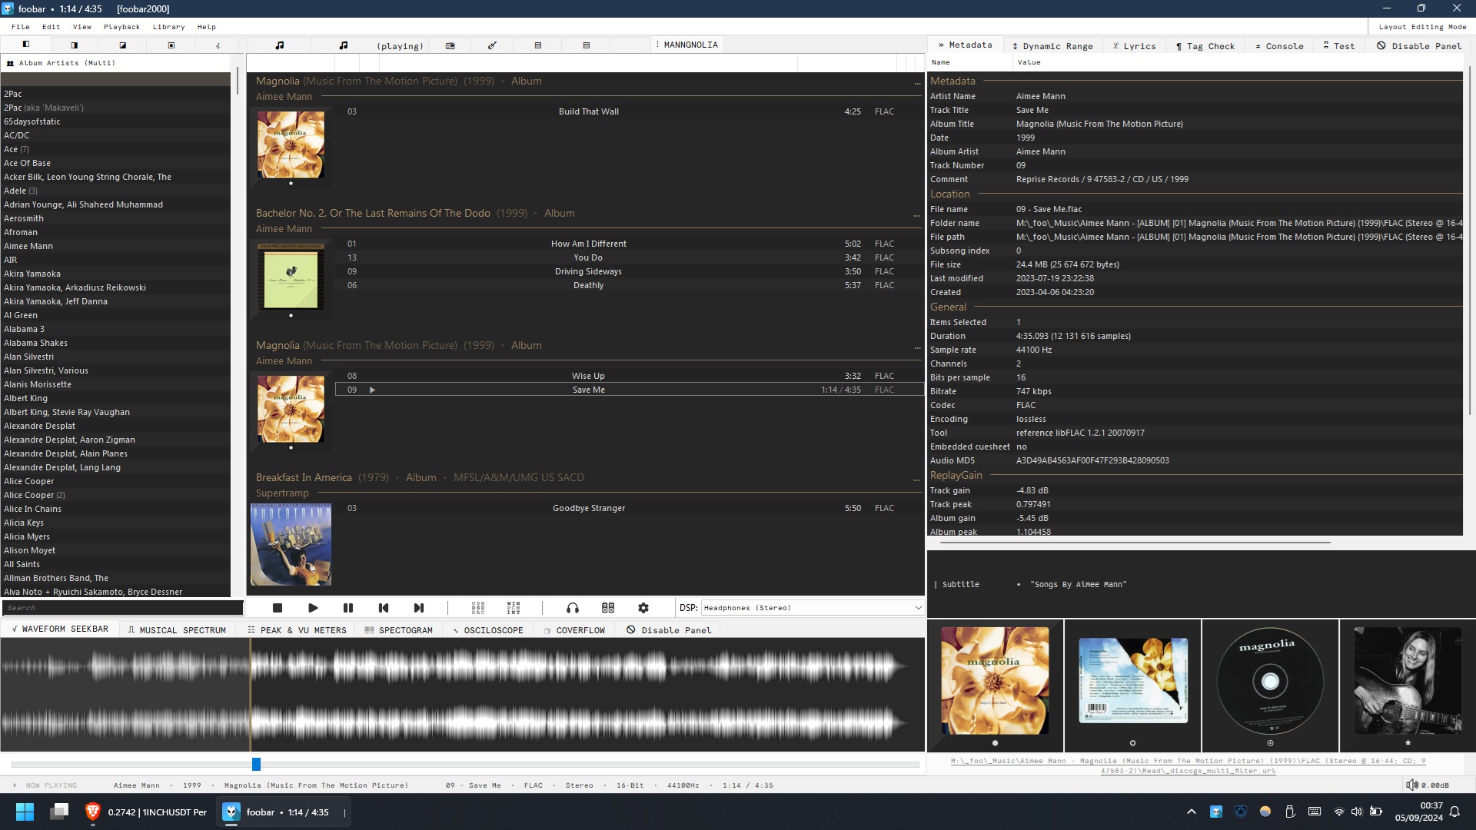Open the first music note playlist tab
The width and height of the screenshot is (1476, 830).
(x=280, y=45)
